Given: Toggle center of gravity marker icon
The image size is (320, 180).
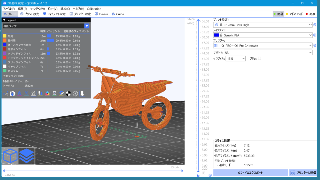Looking at the screenshot, I should tap(68, 93).
